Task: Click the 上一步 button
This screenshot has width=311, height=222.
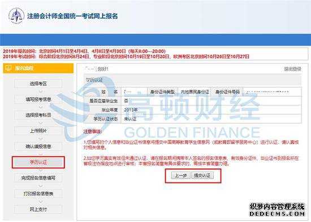Action: pos(181,176)
